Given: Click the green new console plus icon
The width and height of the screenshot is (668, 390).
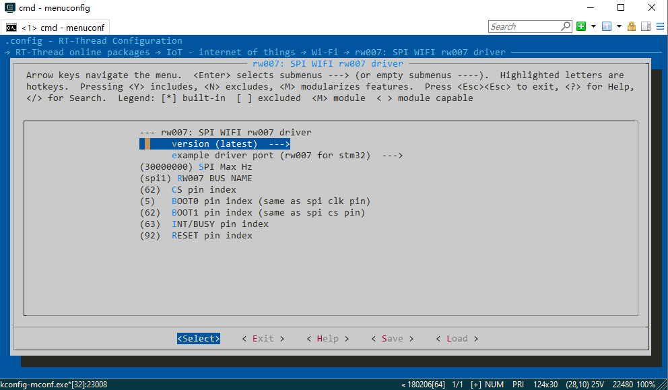Looking at the screenshot, I should pyautogui.click(x=582, y=27).
